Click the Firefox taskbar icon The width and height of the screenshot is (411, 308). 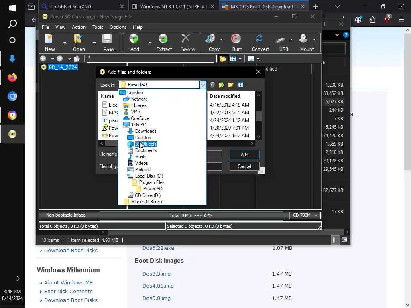pyautogui.click(x=12, y=77)
